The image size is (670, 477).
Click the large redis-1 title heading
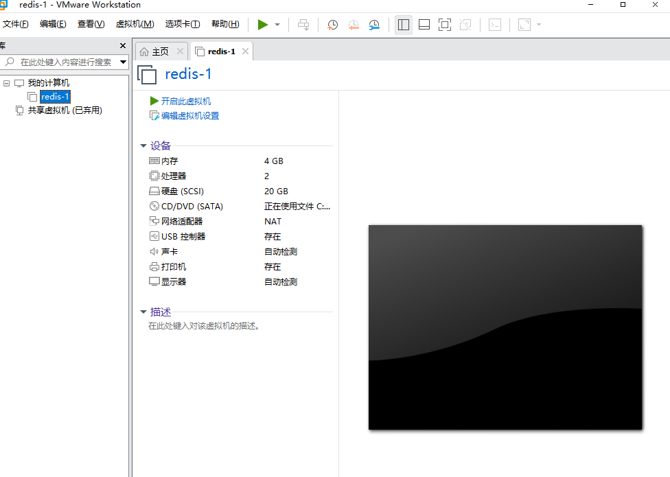(188, 74)
